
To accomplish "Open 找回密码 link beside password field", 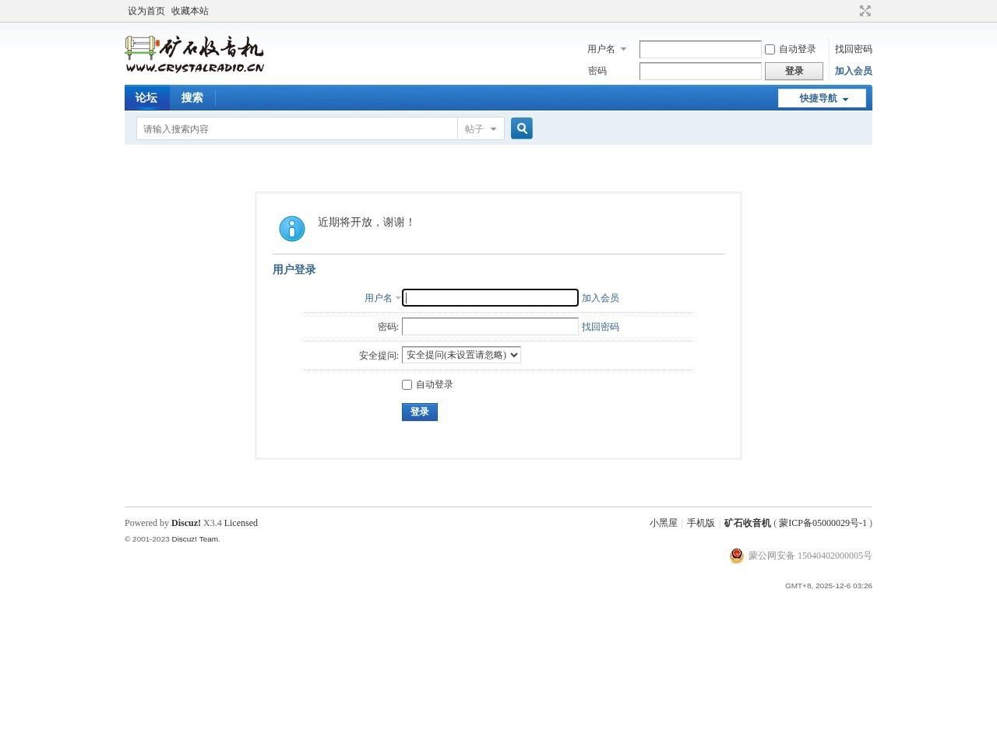I will click(x=600, y=327).
